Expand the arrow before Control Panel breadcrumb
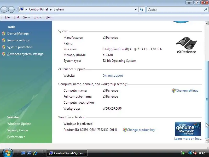This screenshot has width=209, height=157. point(26,9)
